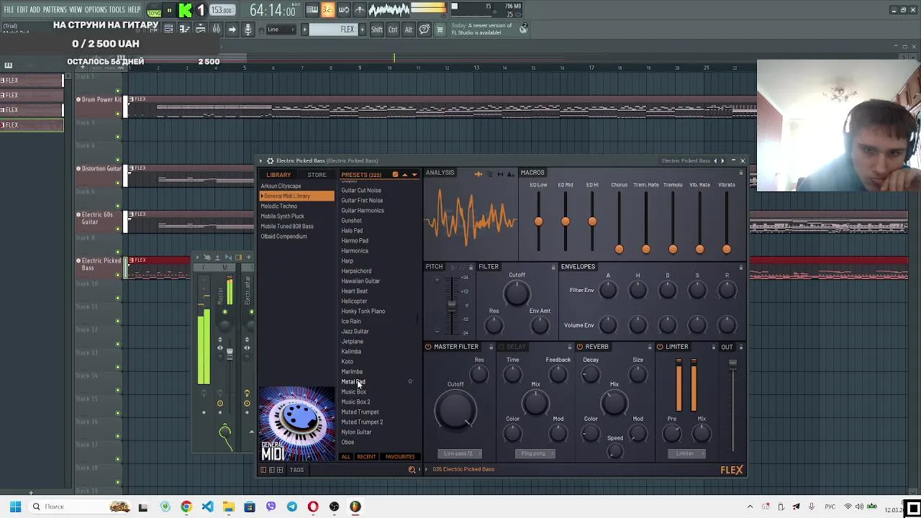The height and width of the screenshot is (518, 921).
Task: Open Windows Start menu
Action: point(15,506)
